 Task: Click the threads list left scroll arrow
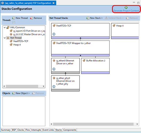[4, 86]
